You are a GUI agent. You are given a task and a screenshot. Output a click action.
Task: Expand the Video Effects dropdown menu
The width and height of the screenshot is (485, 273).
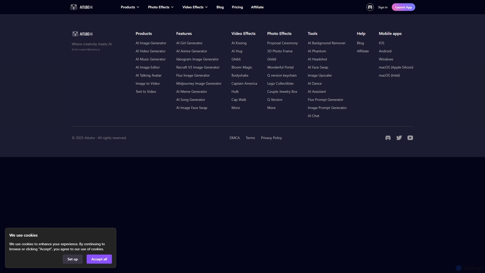(x=195, y=7)
